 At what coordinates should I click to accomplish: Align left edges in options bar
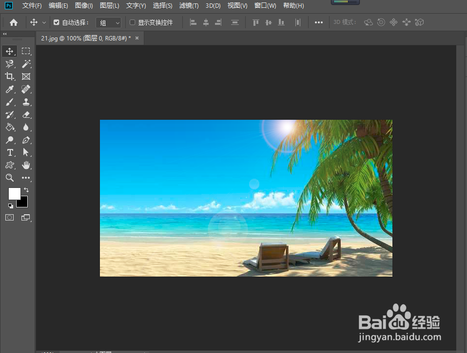[x=194, y=22]
